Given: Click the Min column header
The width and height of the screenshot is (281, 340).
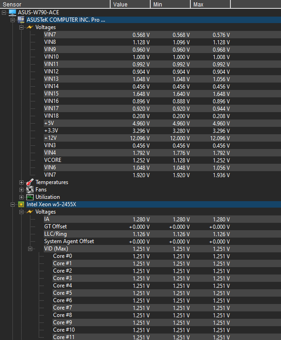Looking at the screenshot, I should (170, 4).
